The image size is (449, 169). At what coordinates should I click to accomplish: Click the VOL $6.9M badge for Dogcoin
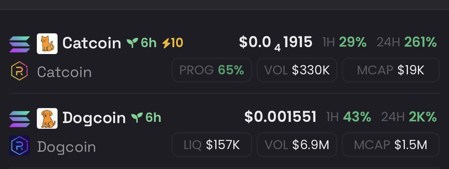pos(297,145)
